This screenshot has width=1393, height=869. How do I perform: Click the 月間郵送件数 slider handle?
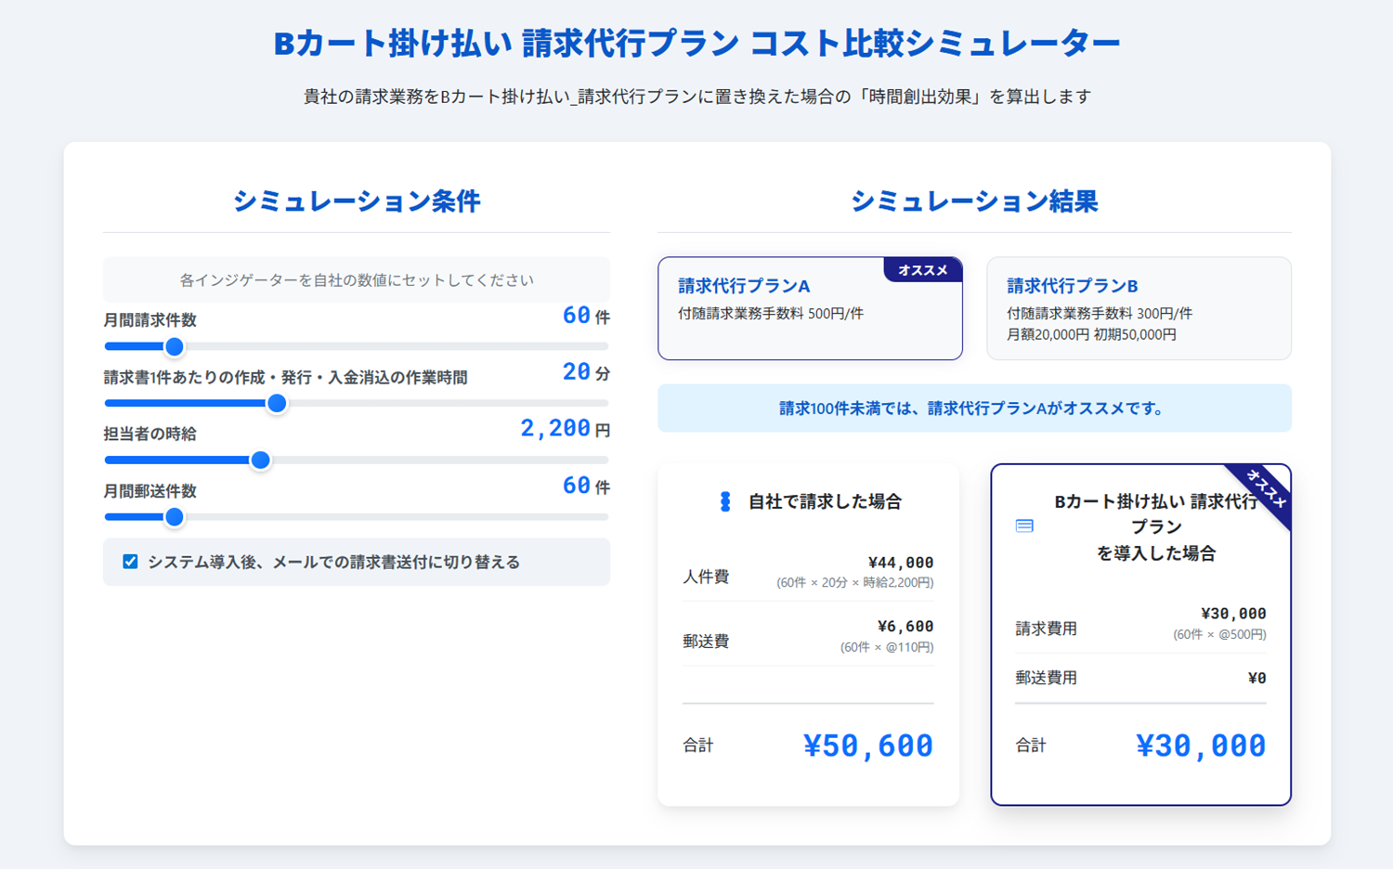coord(174,517)
